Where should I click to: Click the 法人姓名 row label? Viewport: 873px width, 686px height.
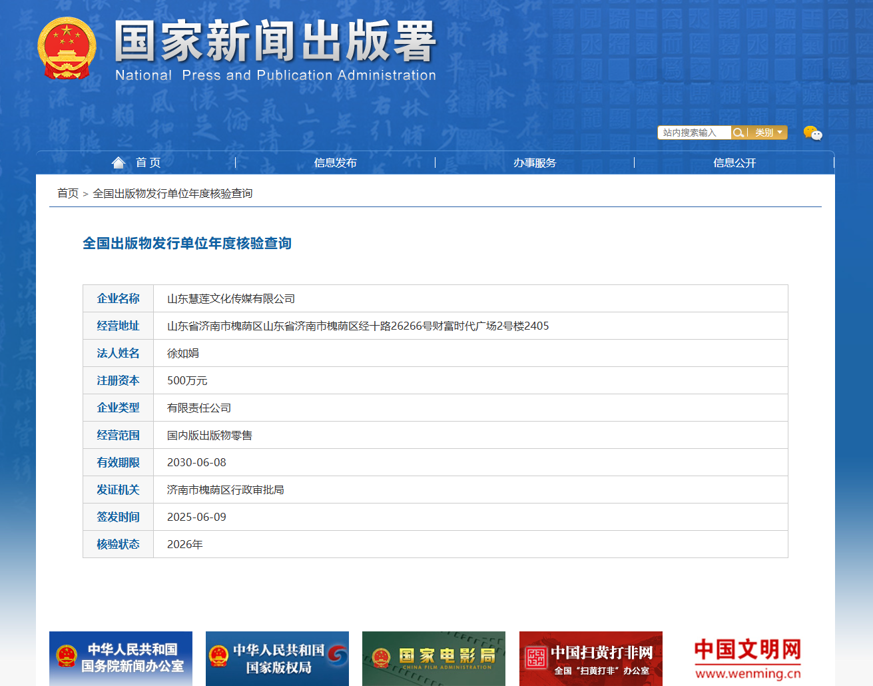[x=118, y=353]
